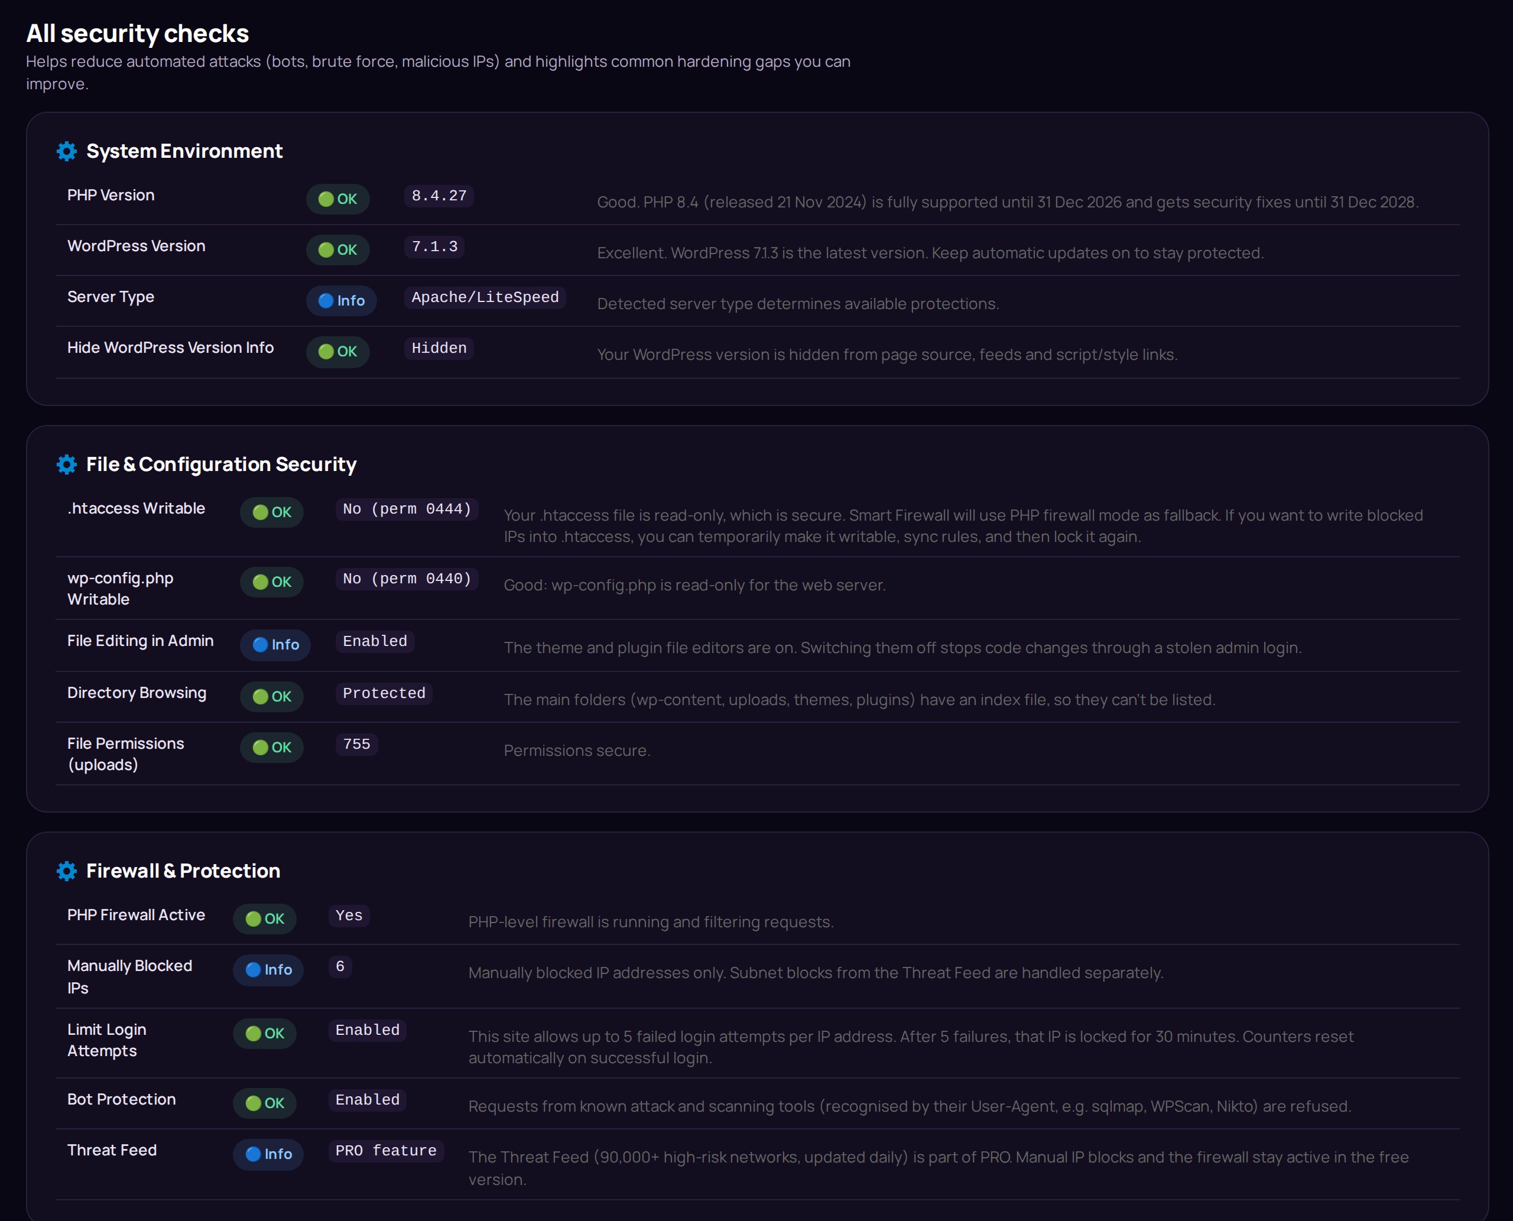Click the No (perm 0440) value
1513x1221 pixels.
point(407,579)
